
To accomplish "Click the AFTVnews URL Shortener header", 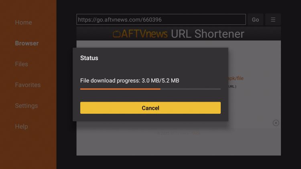I will coord(179,34).
